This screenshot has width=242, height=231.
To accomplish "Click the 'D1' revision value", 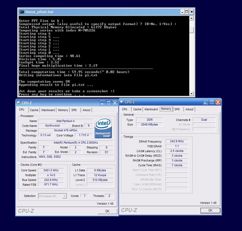I will pos(106,152).
